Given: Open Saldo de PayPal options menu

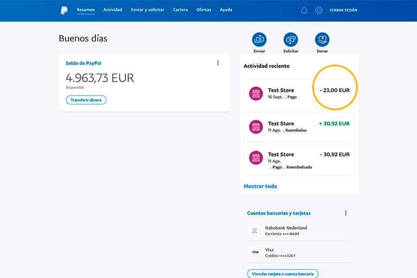Looking at the screenshot, I should click(218, 63).
